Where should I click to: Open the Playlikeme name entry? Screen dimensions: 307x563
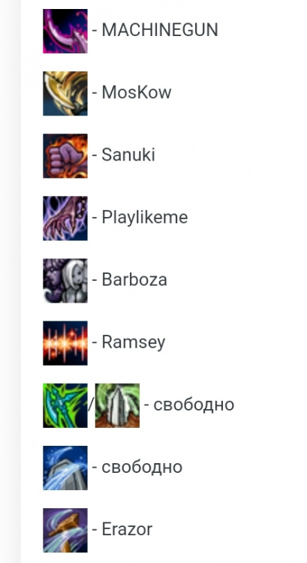click(x=145, y=218)
